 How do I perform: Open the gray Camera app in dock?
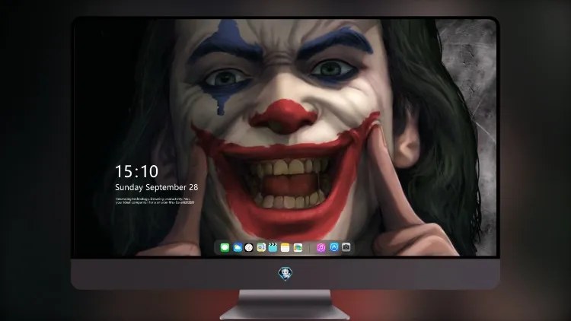tap(346, 247)
